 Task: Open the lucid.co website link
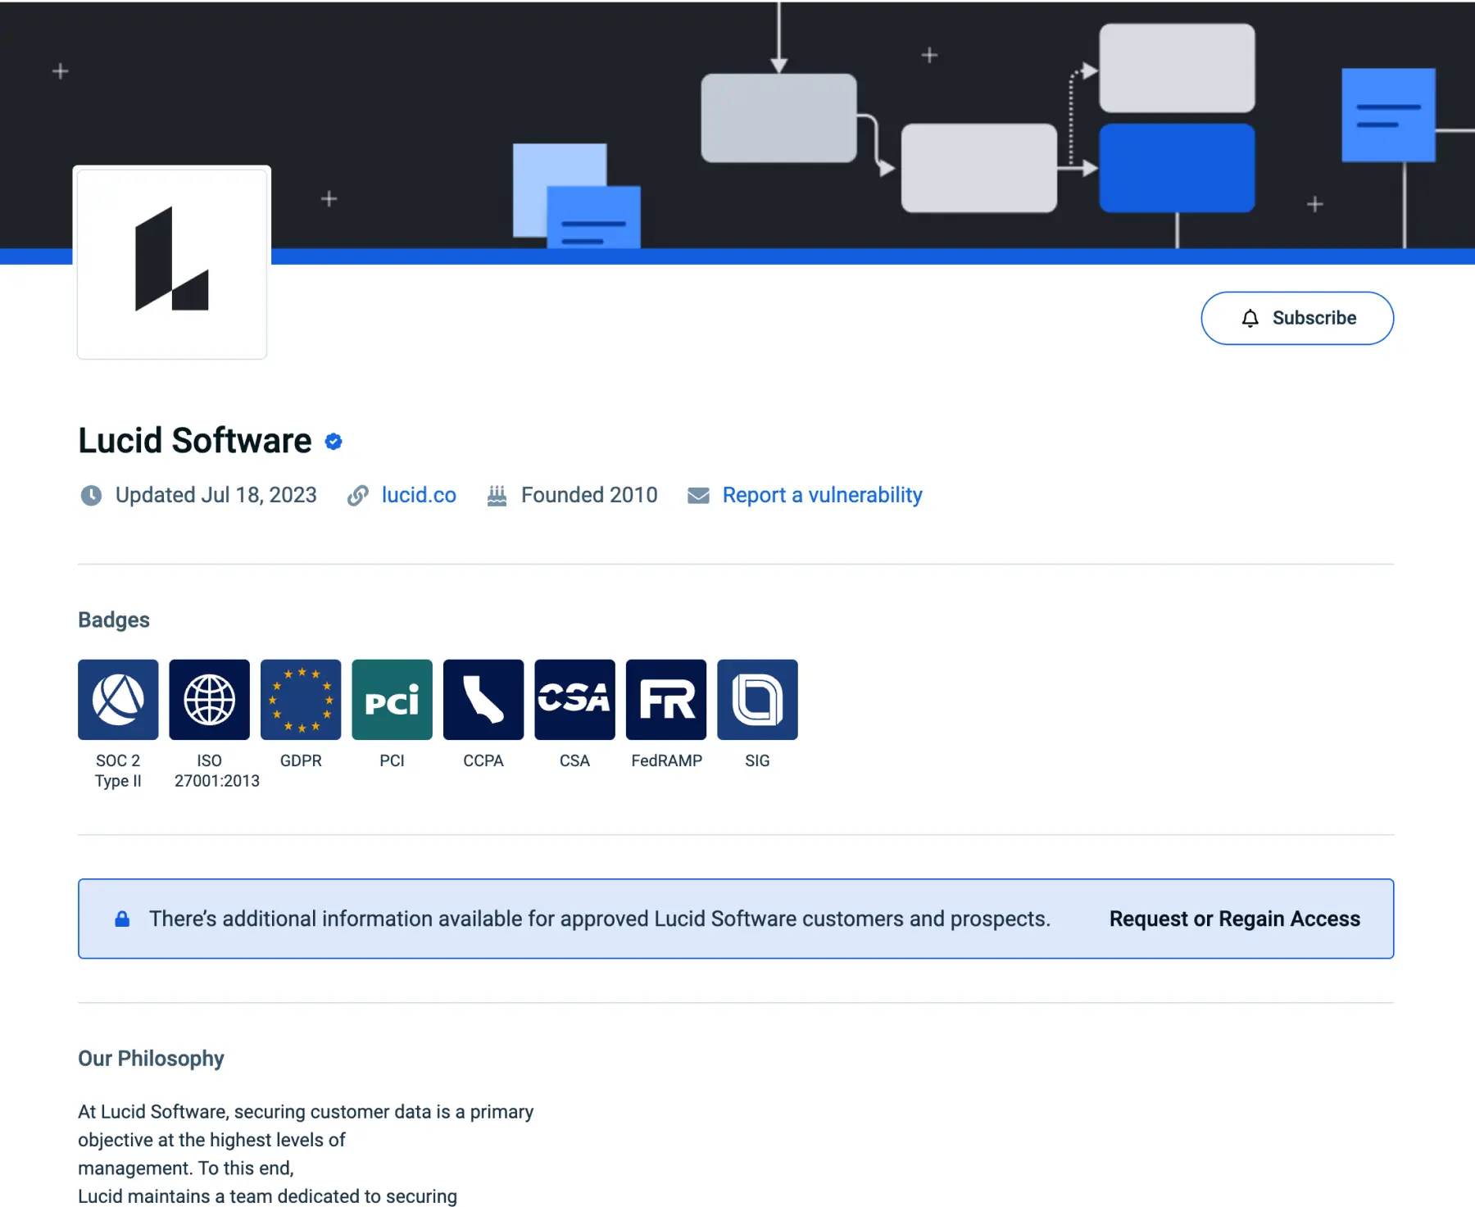point(419,495)
